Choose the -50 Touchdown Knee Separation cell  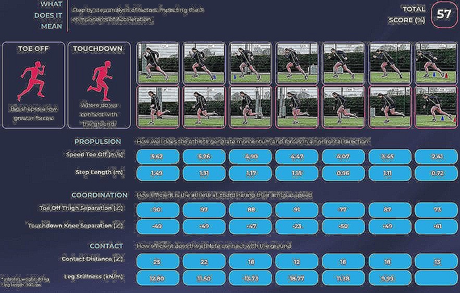point(343,227)
